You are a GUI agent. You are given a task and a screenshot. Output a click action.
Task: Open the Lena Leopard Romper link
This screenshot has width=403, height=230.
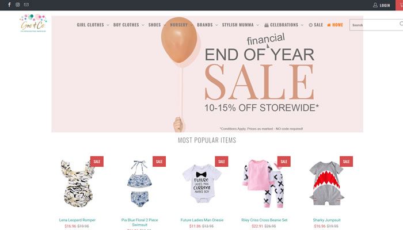pos(77,220)
